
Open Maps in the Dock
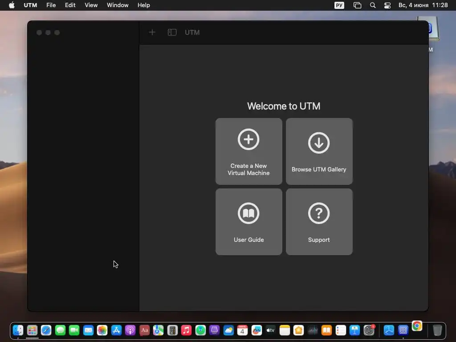pyautogui.click(x=158, y=330)
